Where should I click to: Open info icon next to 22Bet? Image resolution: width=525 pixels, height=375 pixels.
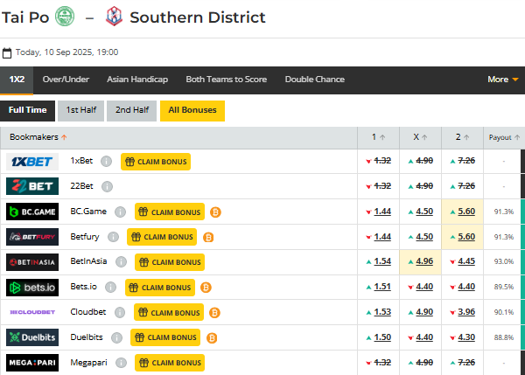pyautogui.click(x=107, y=186)
